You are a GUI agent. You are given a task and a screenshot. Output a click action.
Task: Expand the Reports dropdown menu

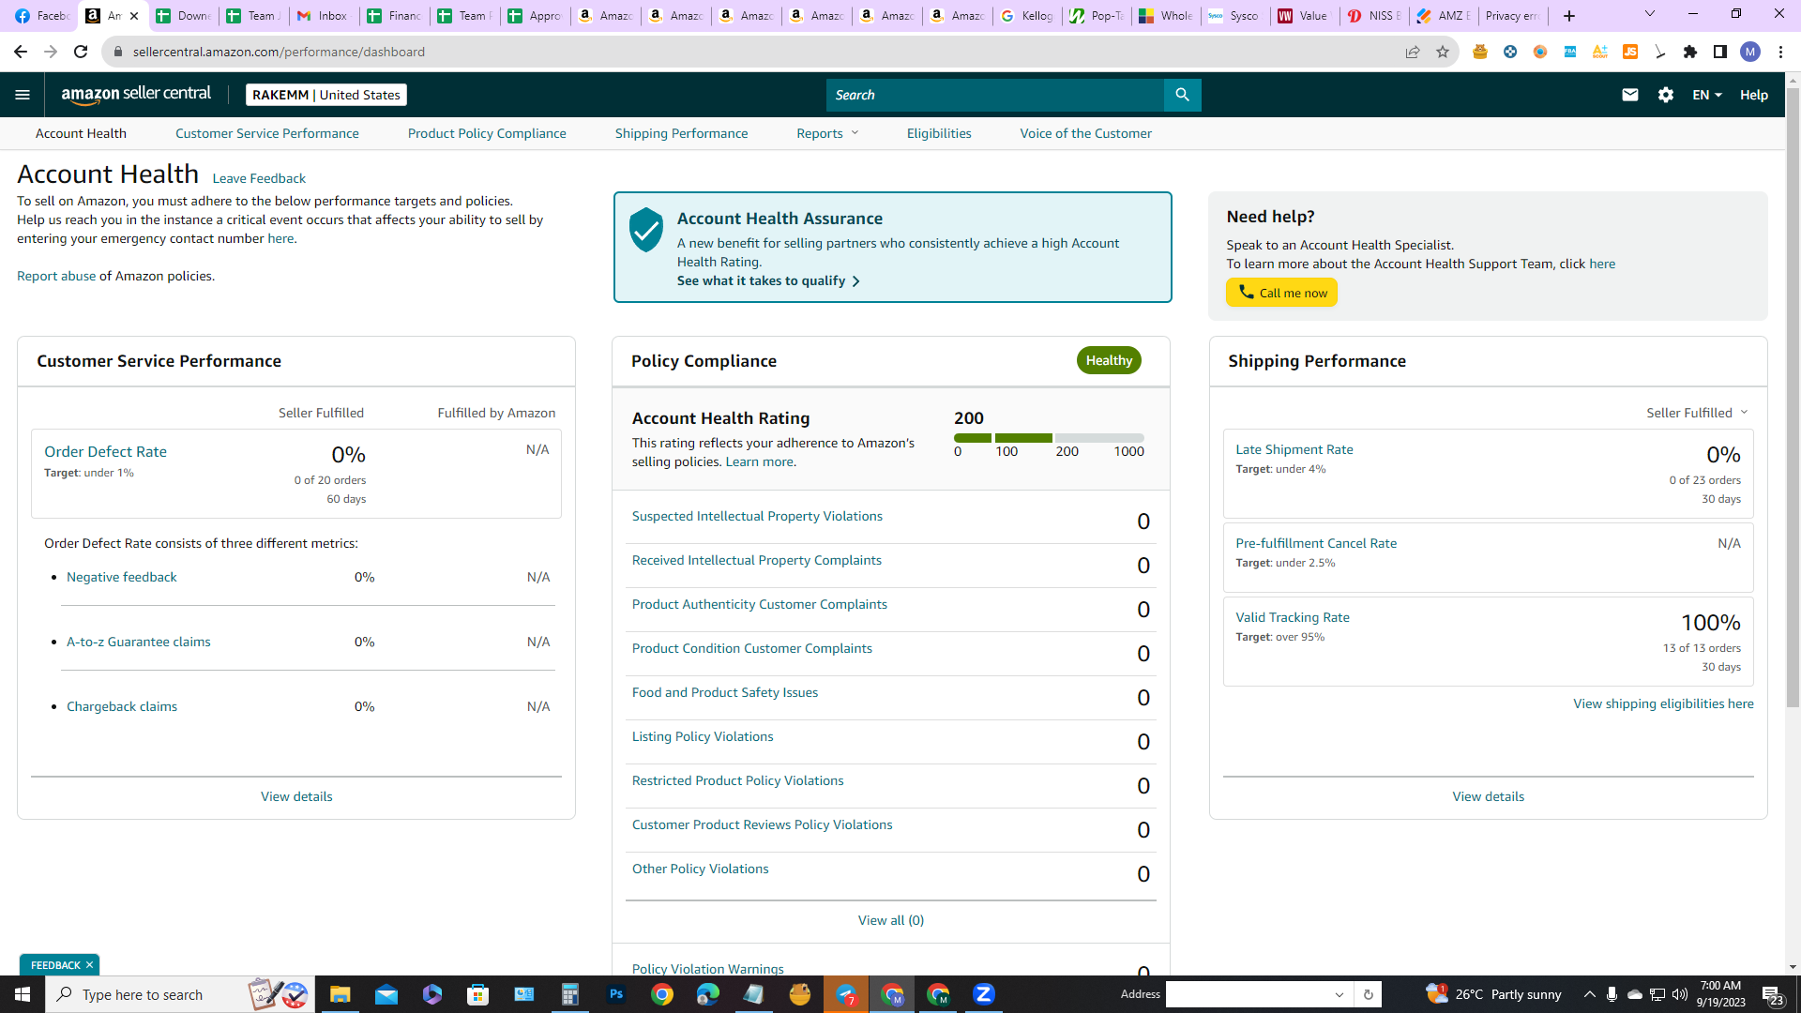coord(827,133)
